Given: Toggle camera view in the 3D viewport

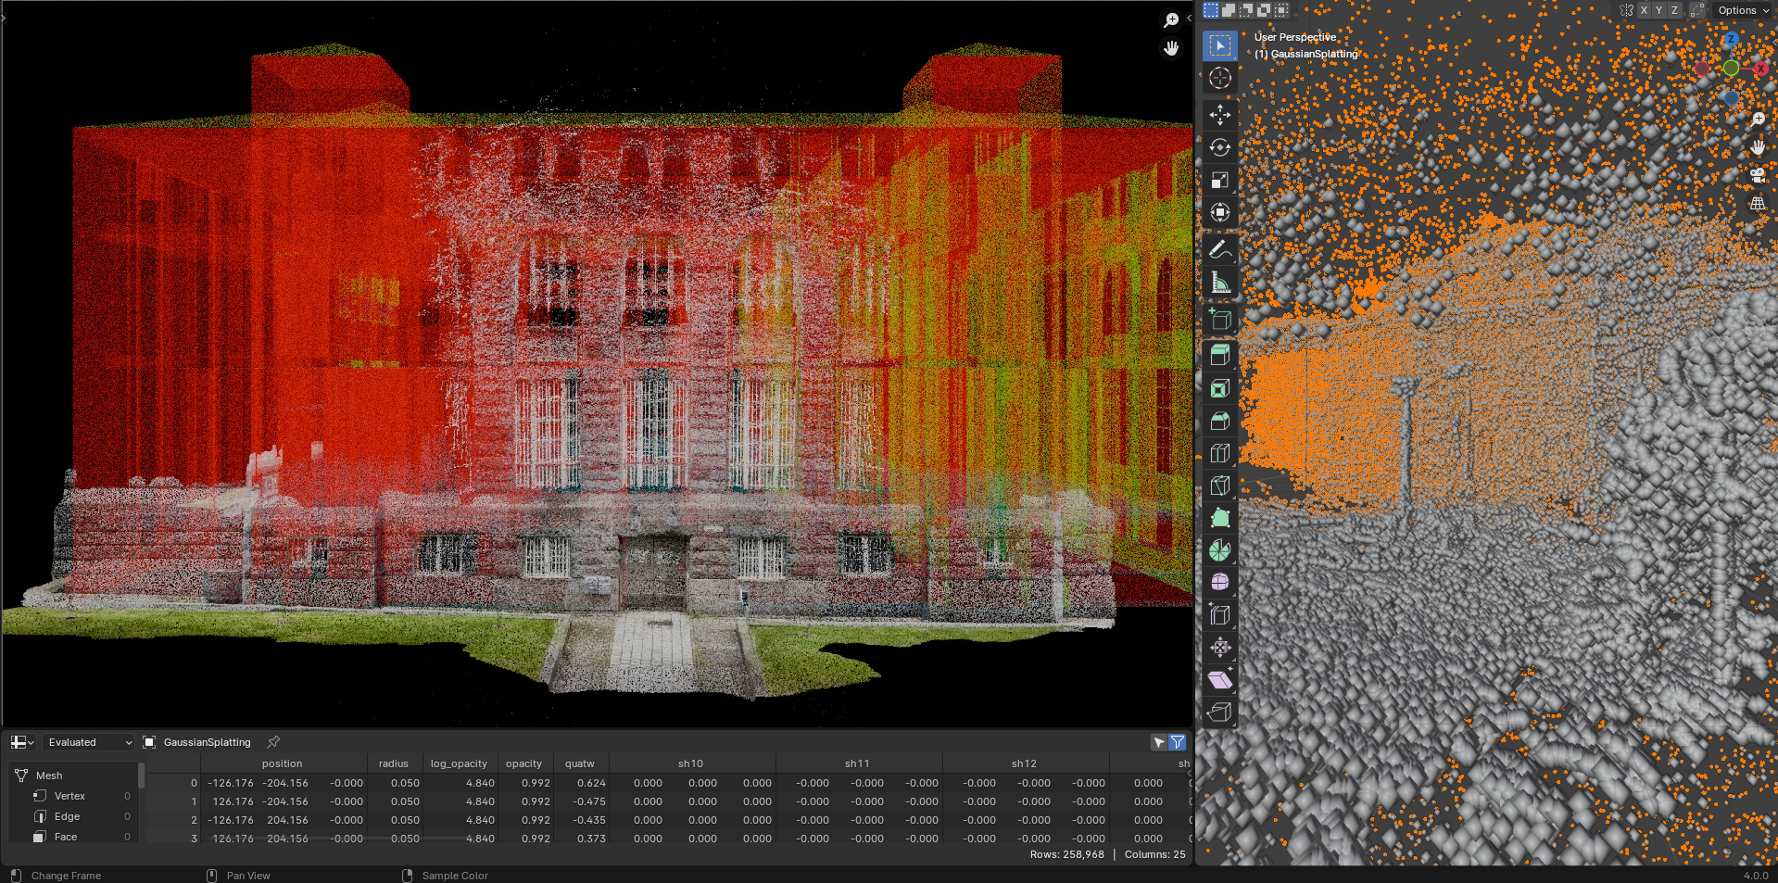Looking at the screenshot, I should pos(1757,175).
